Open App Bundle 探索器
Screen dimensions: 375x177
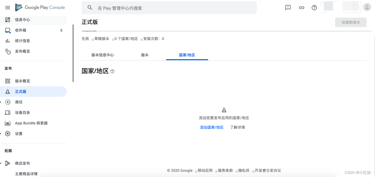(31, 123)
